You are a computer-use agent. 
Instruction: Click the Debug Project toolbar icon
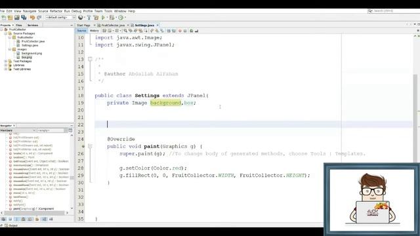tap(112, 18)
